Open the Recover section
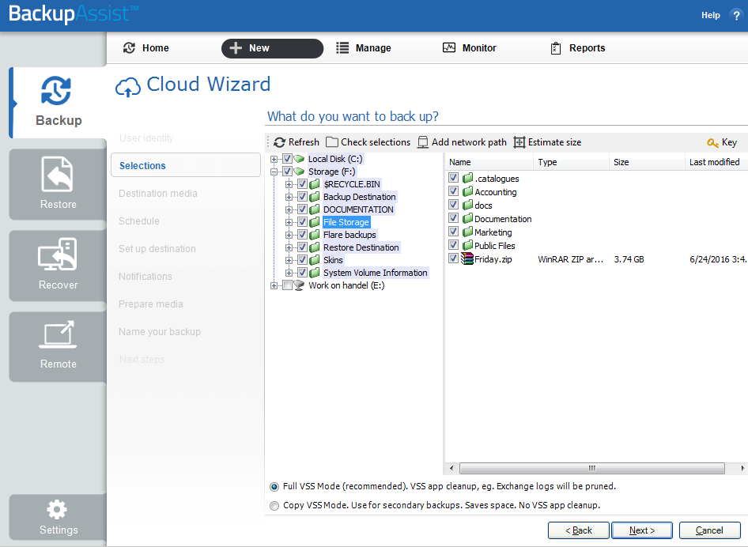Image resolution: width=748 pixels, height=547 pixels. 58,266
